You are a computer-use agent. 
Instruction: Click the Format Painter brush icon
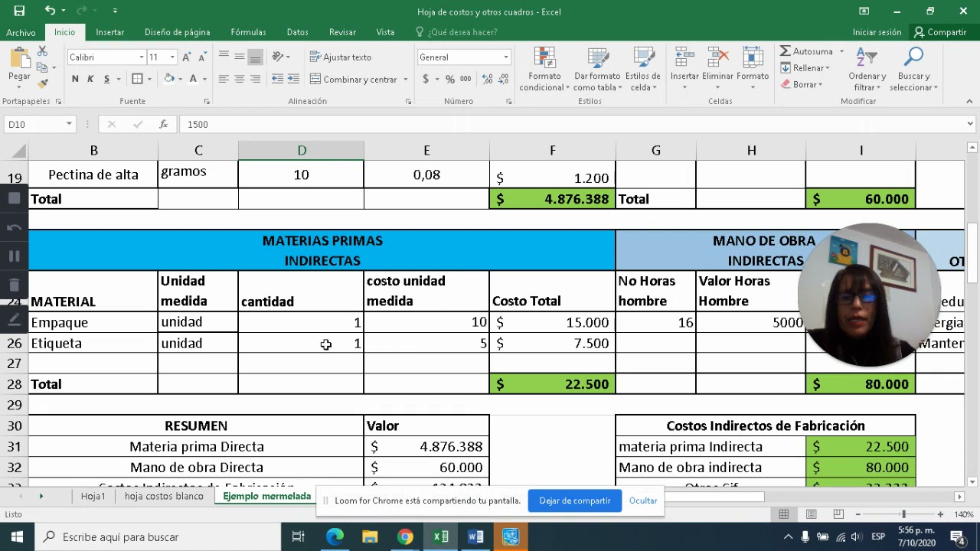[x=43, y=83]
